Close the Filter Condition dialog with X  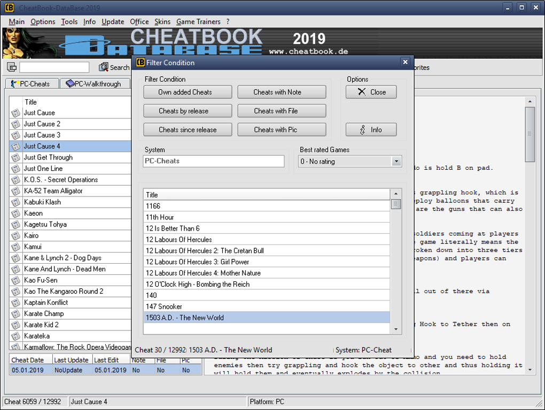tap(405, 62)
